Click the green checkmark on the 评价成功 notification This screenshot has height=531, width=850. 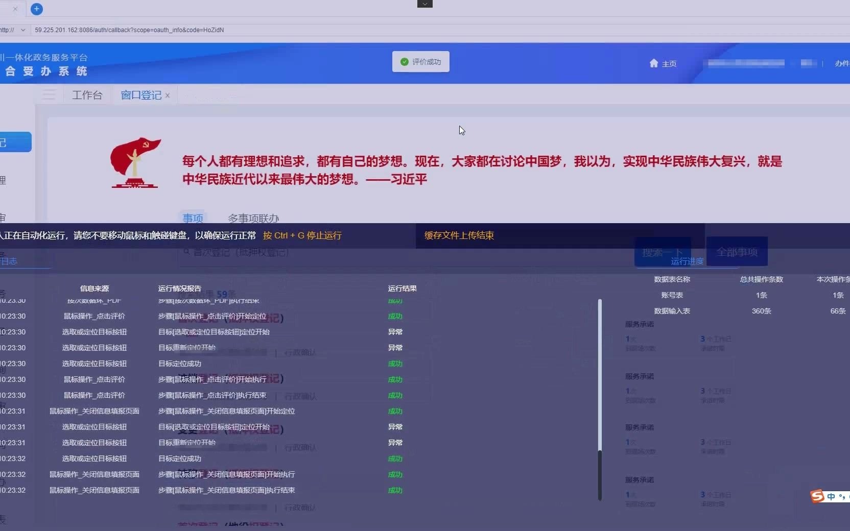[404, 62]
